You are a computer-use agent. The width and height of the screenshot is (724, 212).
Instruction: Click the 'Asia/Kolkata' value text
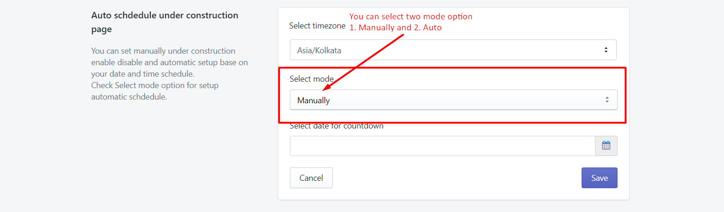pos(319,50)
